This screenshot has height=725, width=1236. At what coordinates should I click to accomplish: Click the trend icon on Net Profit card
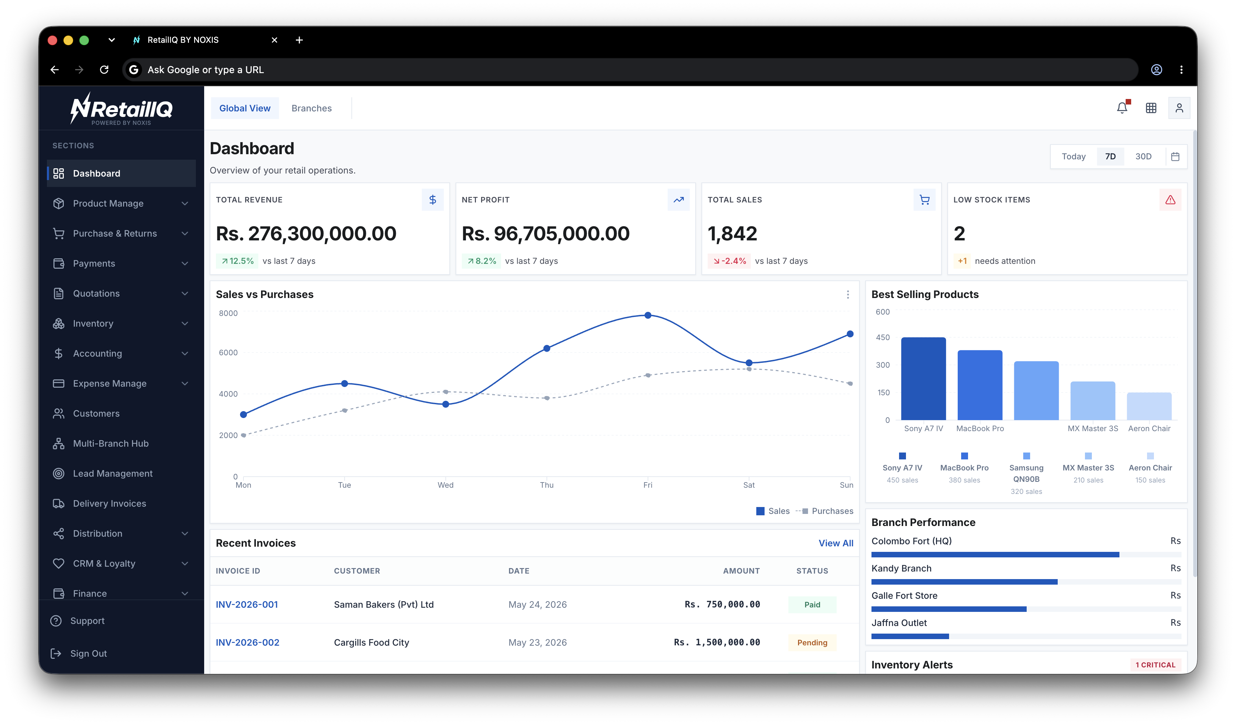678,200
